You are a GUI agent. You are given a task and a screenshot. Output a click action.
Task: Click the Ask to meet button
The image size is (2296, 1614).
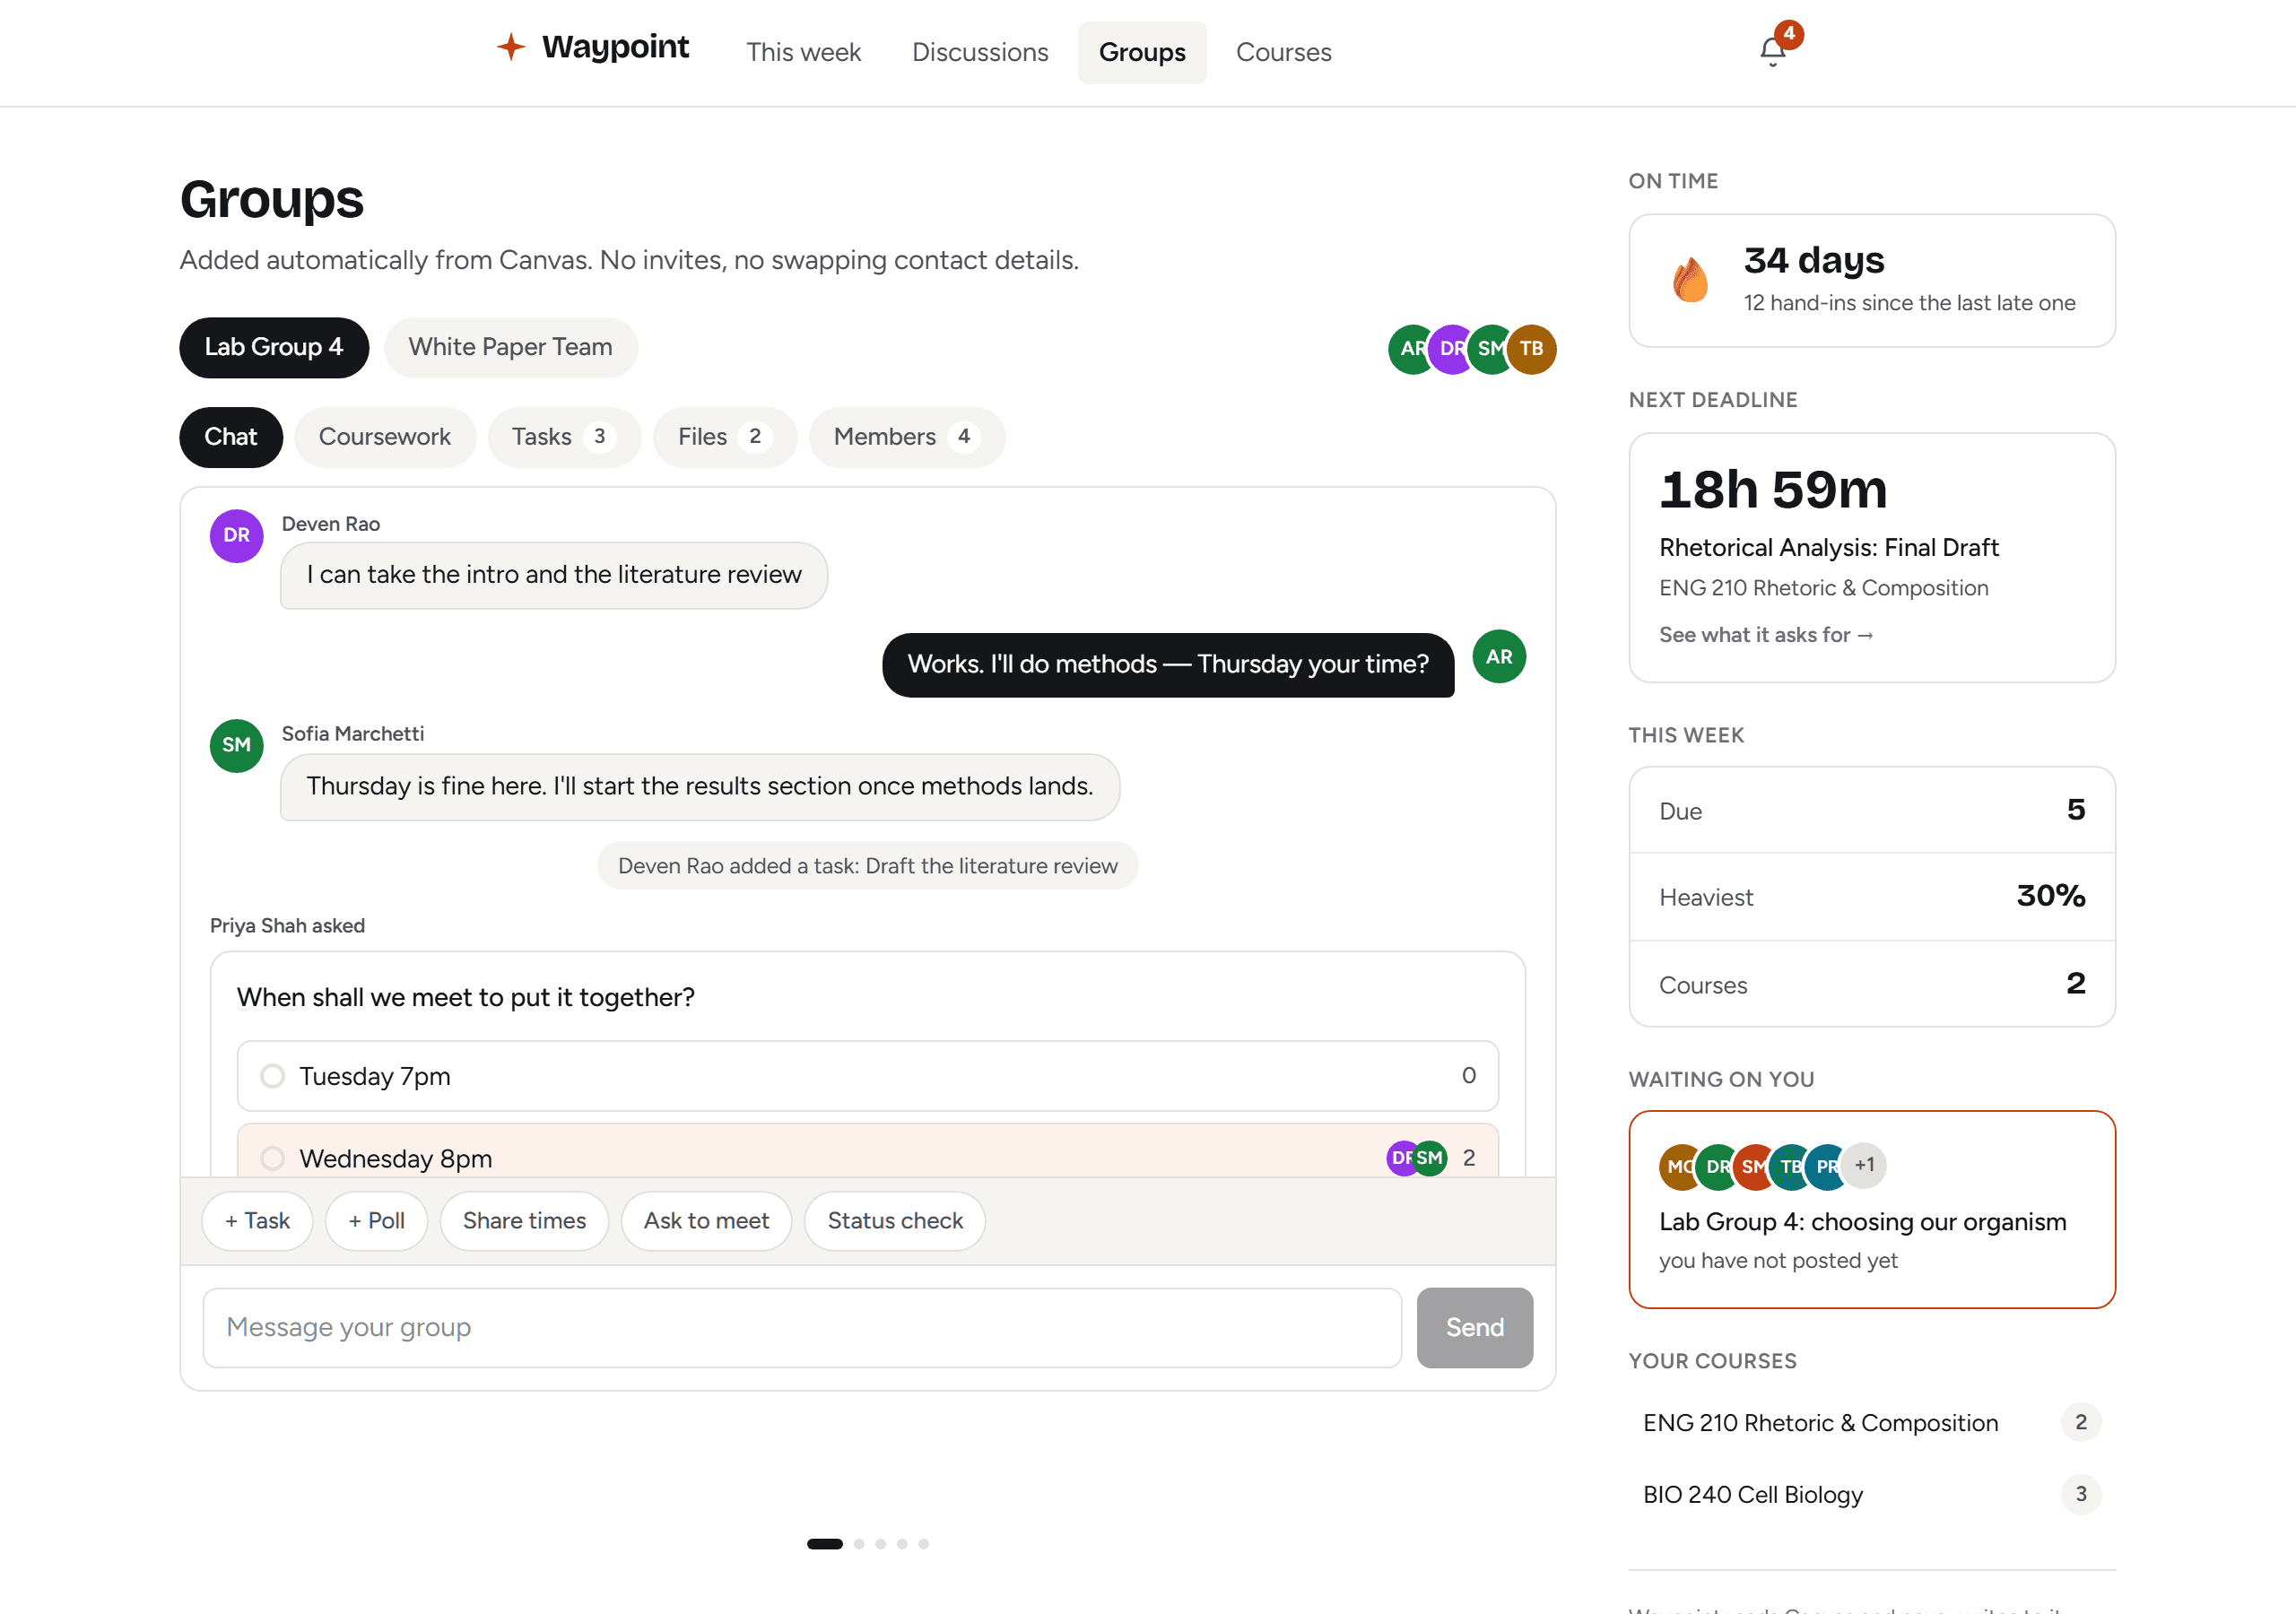[706, 1221]
